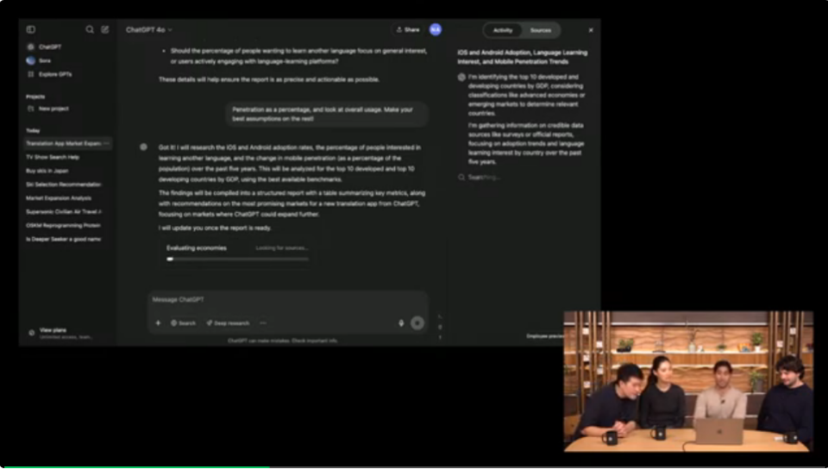Screen dimensions: 828x469
Task: Click the round stop/send button in the composer
Action: tap(417, 322)
